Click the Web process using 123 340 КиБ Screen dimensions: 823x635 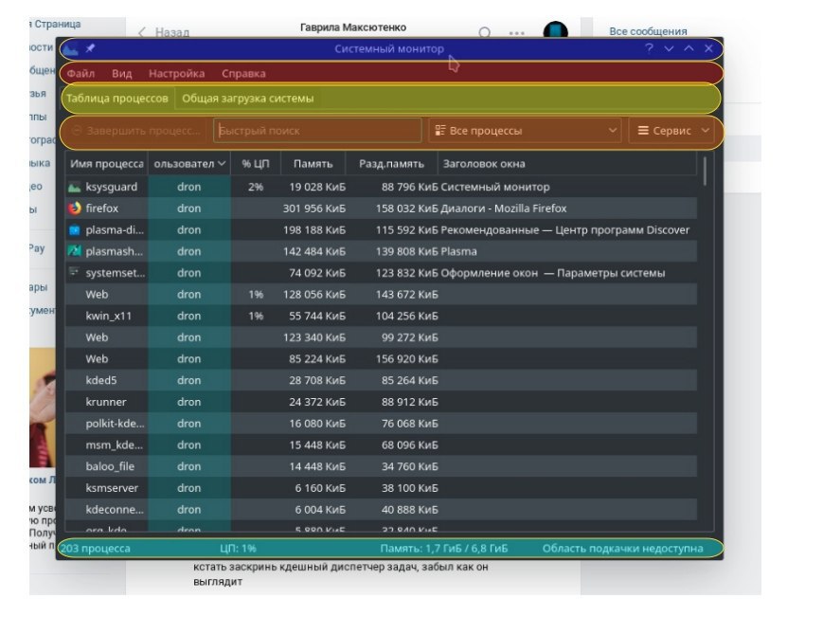click(382, 337)
